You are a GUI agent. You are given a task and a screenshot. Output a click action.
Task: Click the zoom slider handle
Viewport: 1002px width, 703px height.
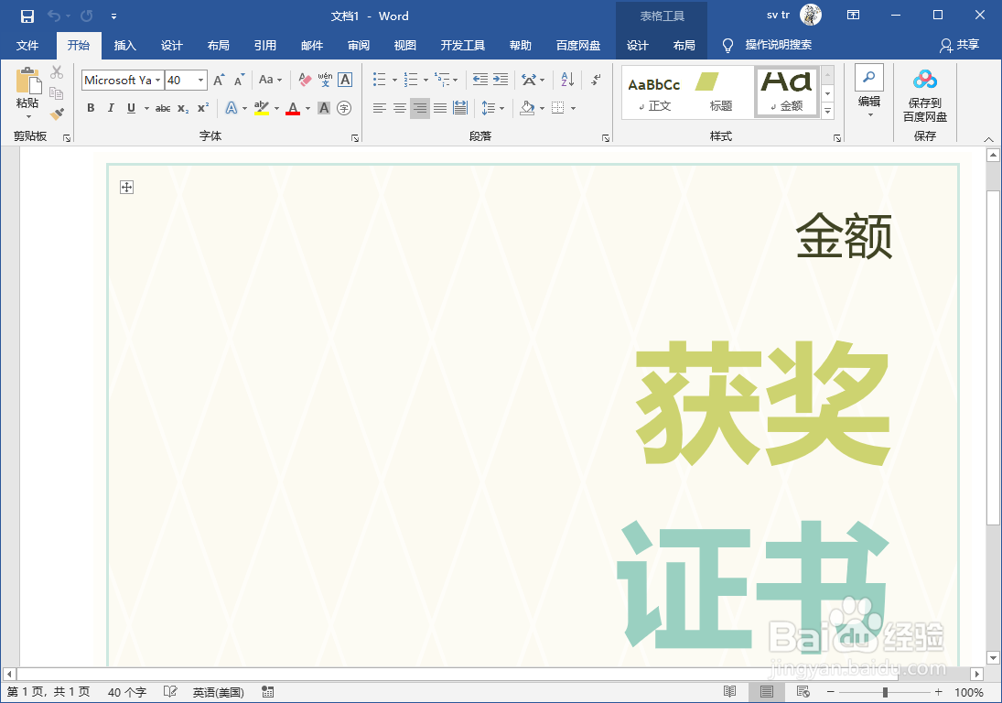(x=885, y=692)
